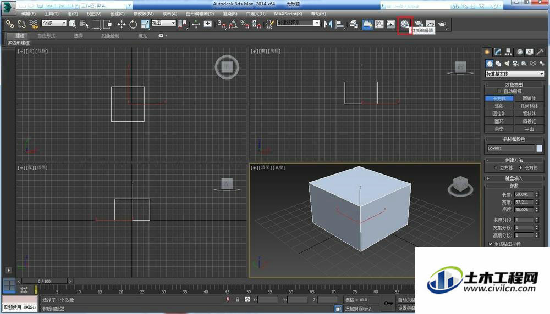The image size is (550, 314).
Task: Open the 修改器(M) menu
Action: (144, 14)
